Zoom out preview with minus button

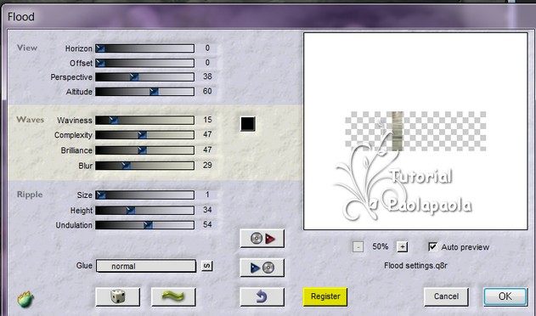click(x=358, y=246)
